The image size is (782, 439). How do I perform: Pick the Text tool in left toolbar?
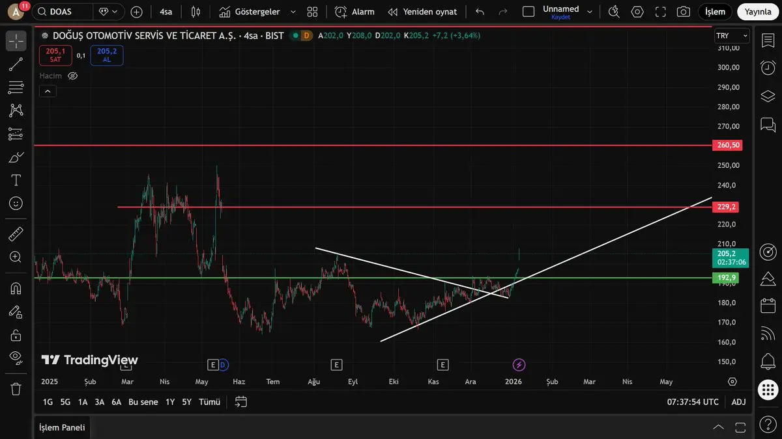[x=16, y=180]
